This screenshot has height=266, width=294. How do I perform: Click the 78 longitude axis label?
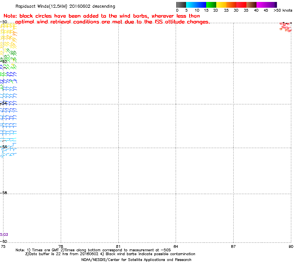coord(61,247)
